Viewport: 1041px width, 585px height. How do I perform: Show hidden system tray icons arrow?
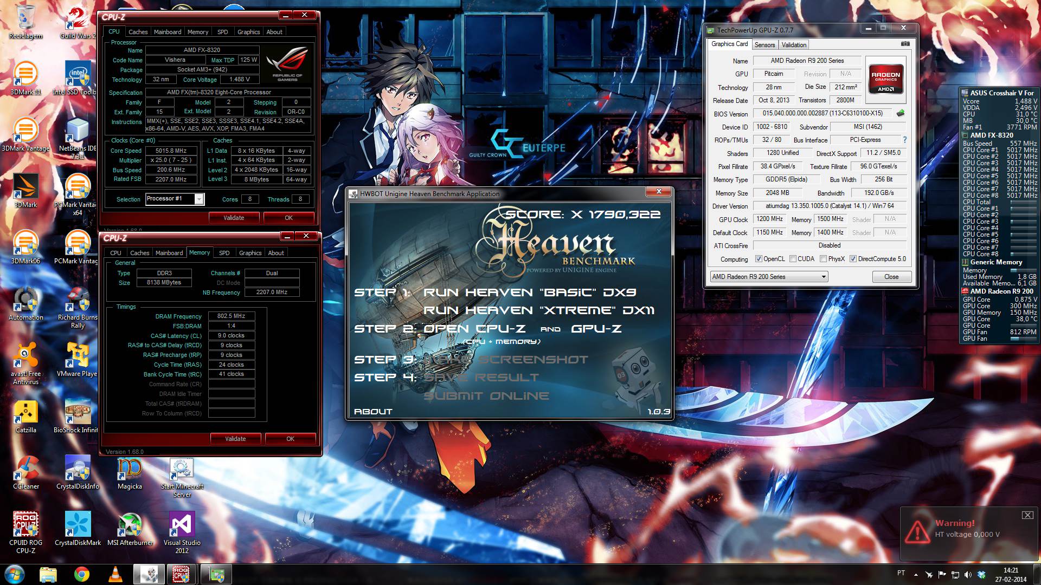[916, 575]
